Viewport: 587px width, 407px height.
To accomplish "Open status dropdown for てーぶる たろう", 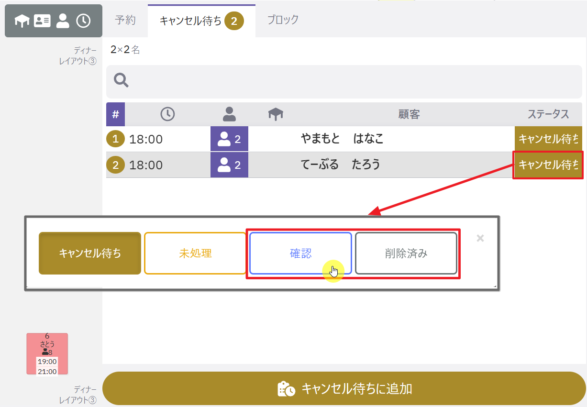I will tap(548, 165).
